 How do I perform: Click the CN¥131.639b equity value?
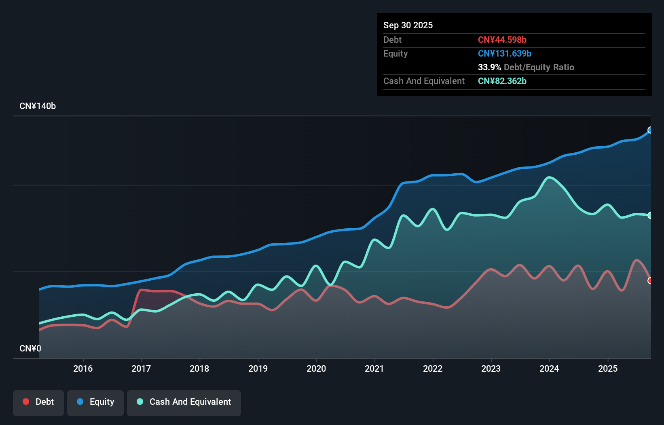point(505,53)
